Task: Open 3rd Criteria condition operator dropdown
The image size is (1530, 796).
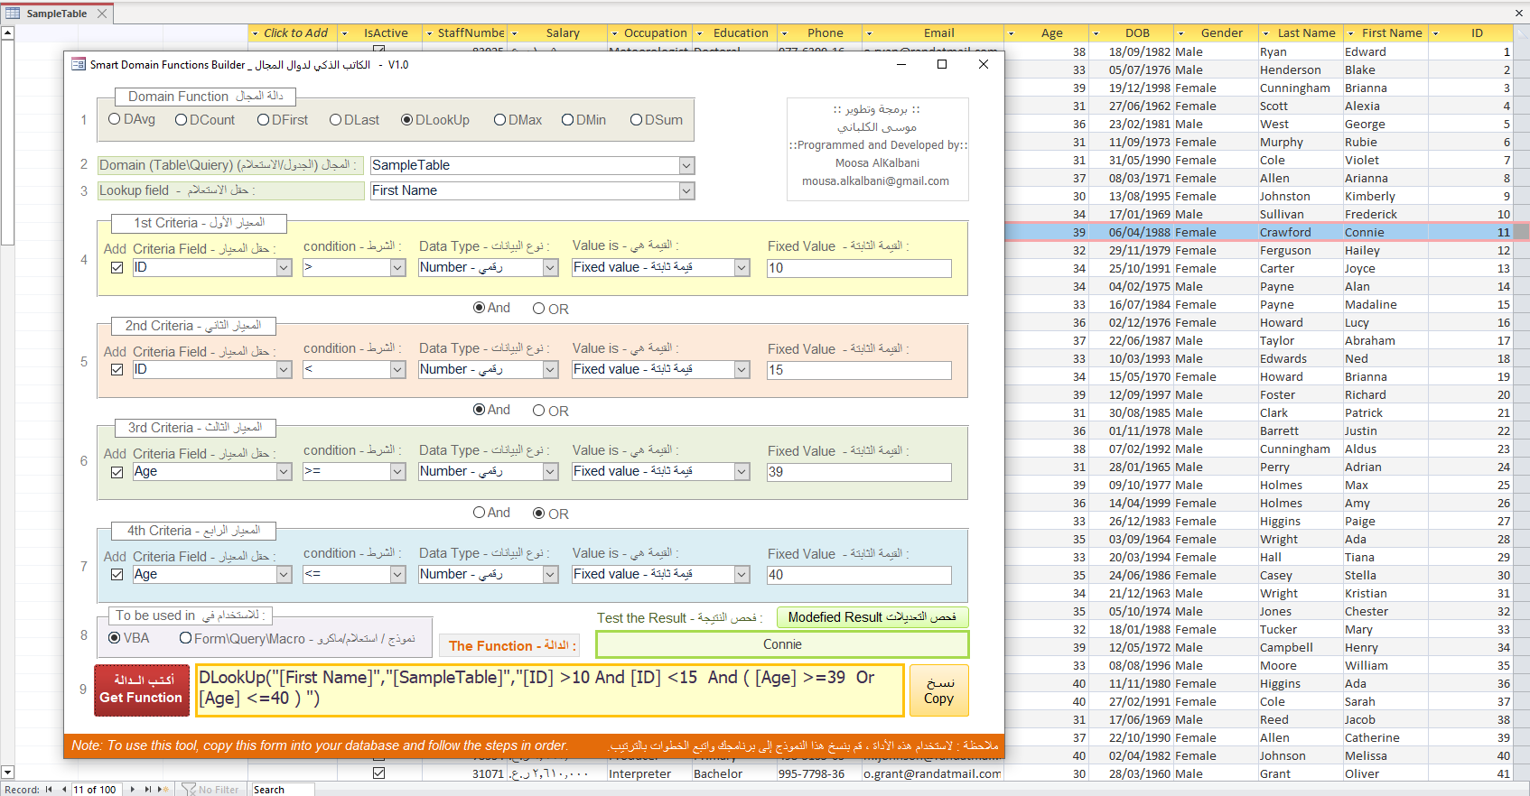Action: tap(397, 472)
